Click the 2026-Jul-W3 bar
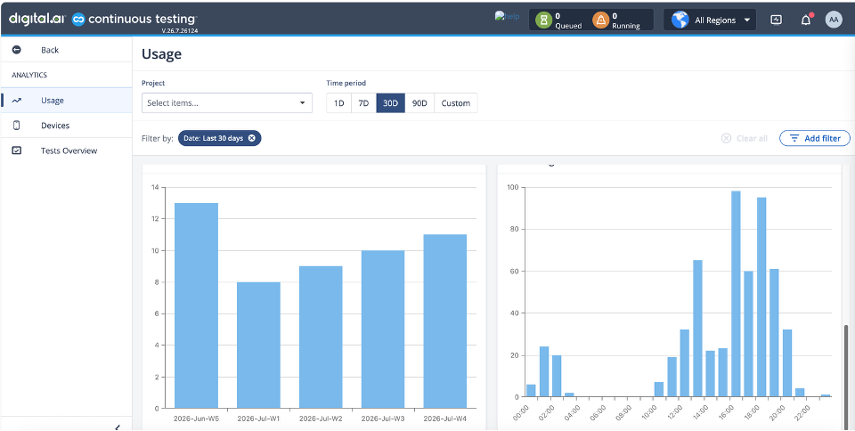The width and height of the screenshot is (855, 431). tap(383, 329)
